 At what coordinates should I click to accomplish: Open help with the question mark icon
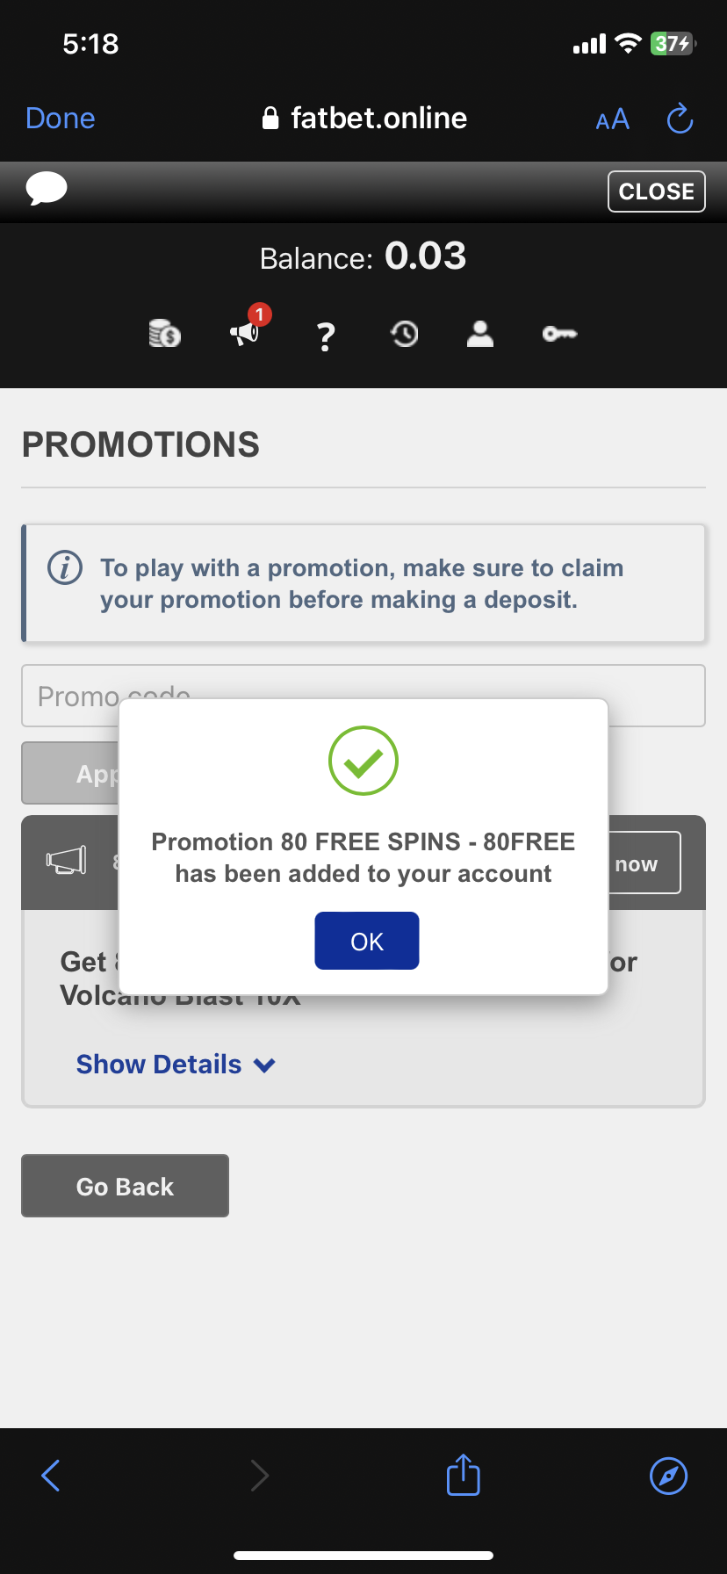325,336
